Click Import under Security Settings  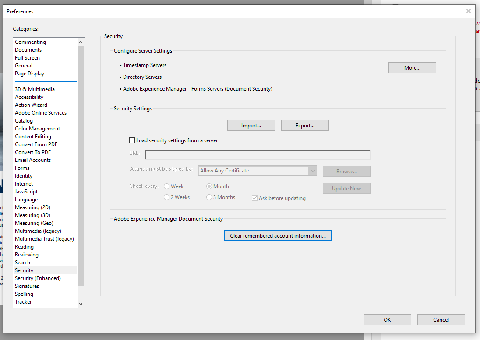point(251,125)
